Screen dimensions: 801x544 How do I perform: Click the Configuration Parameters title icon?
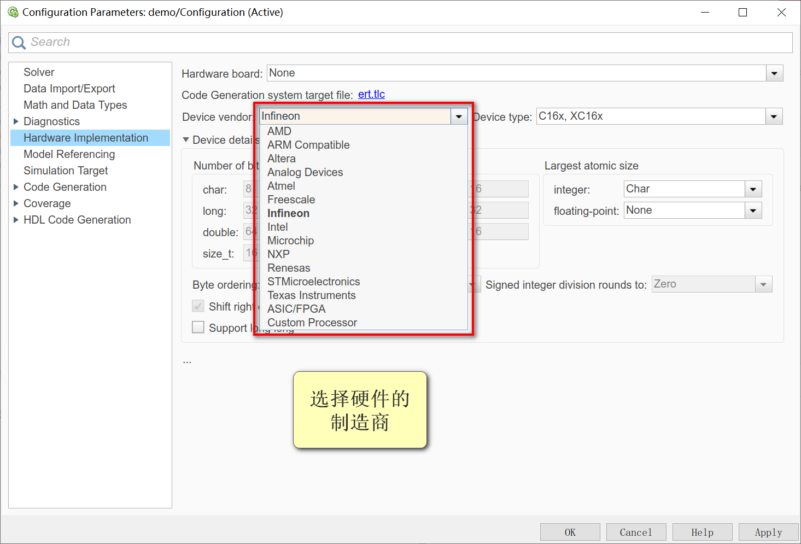coord(13,12)
